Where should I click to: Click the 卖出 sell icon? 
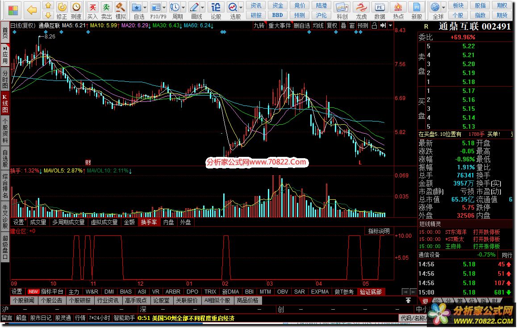(x=106, y=7)
